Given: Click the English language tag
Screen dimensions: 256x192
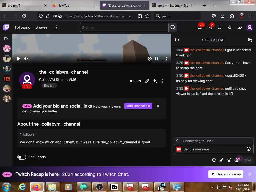Looking at the screenshot, I should coord(49,86).
